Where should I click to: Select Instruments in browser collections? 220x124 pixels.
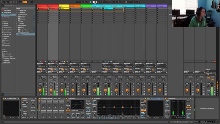click(8, 10)
